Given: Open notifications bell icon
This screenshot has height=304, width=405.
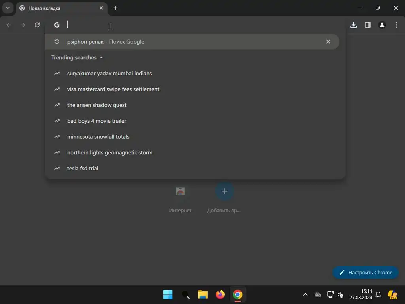Looking at the screenshot, I should tap(378, 294).
